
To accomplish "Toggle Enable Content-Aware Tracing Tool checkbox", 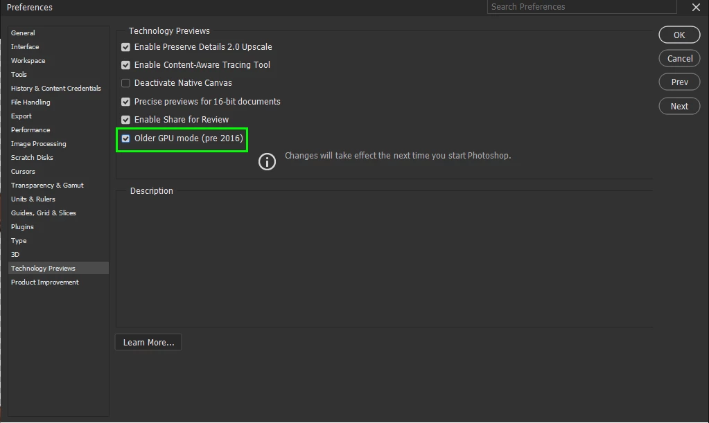I will pyautogui.click(x=125, y=65).
